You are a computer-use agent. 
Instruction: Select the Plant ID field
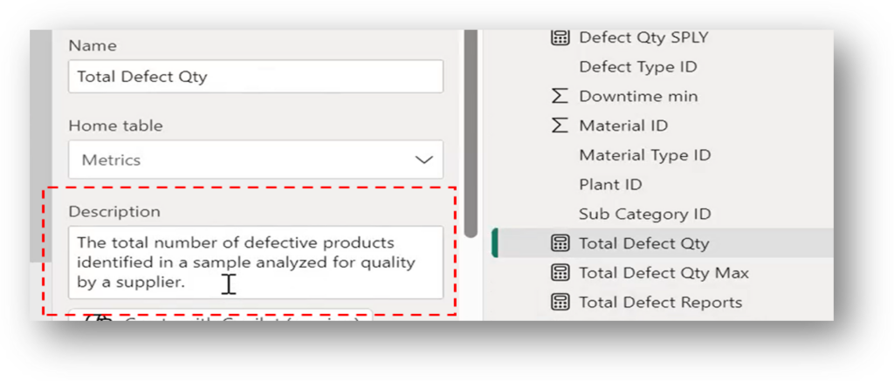point(610,185)
